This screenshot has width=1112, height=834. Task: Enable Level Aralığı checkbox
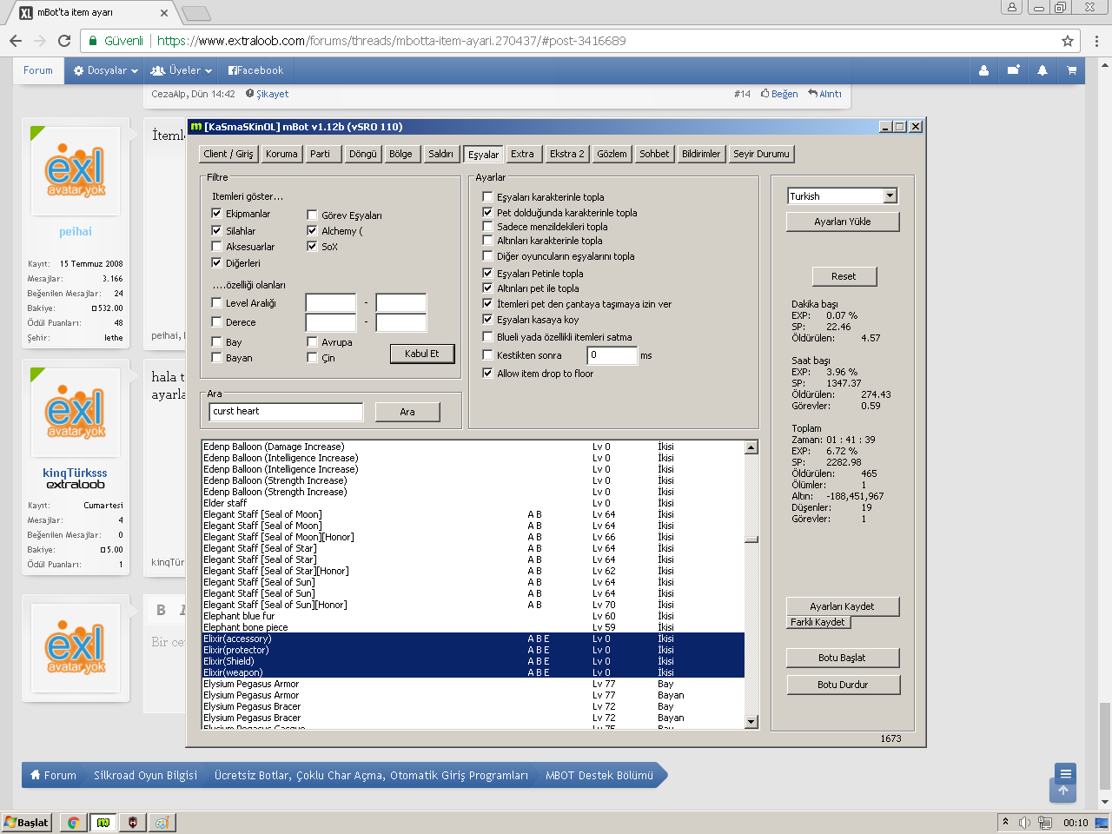pyautogui.click(x=216, y=302)
